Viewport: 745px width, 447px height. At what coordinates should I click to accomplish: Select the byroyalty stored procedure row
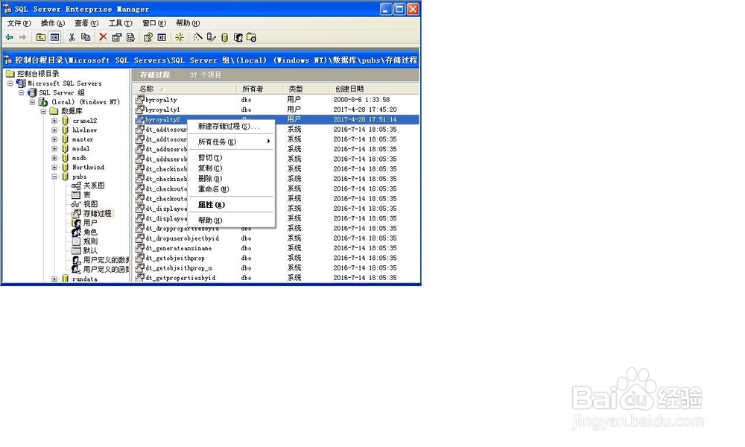(276, 100)
